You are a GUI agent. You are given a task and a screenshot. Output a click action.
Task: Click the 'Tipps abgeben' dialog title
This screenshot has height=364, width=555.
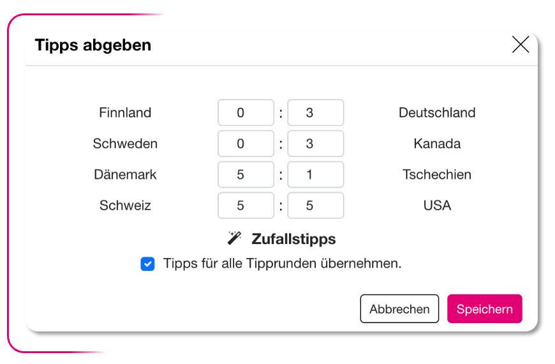(93, 45)
